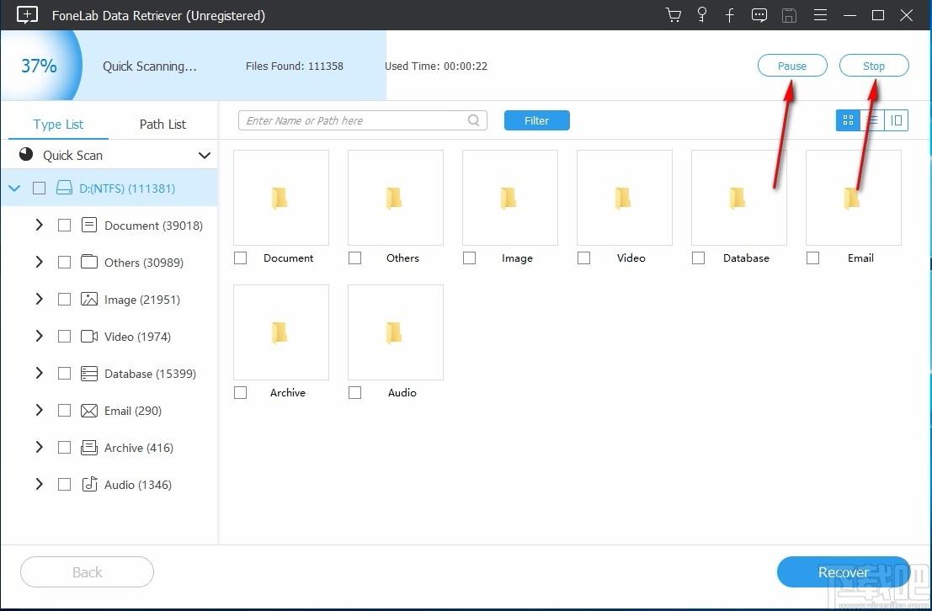The width and height of the screenshot is (932, 611).
Task: Click the Database type icon in sidebar
Action: 89,374
